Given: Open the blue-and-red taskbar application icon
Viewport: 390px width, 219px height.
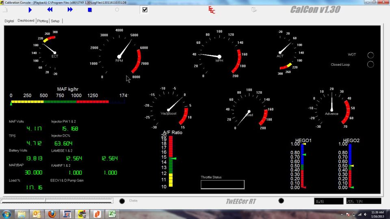Looking at the screenshot, I should (x=67, y=214).
